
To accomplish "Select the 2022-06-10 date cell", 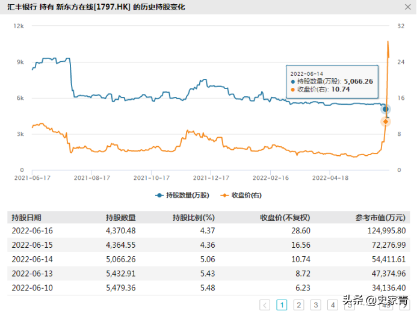I will pyautogui.click(x=32, y=288).
